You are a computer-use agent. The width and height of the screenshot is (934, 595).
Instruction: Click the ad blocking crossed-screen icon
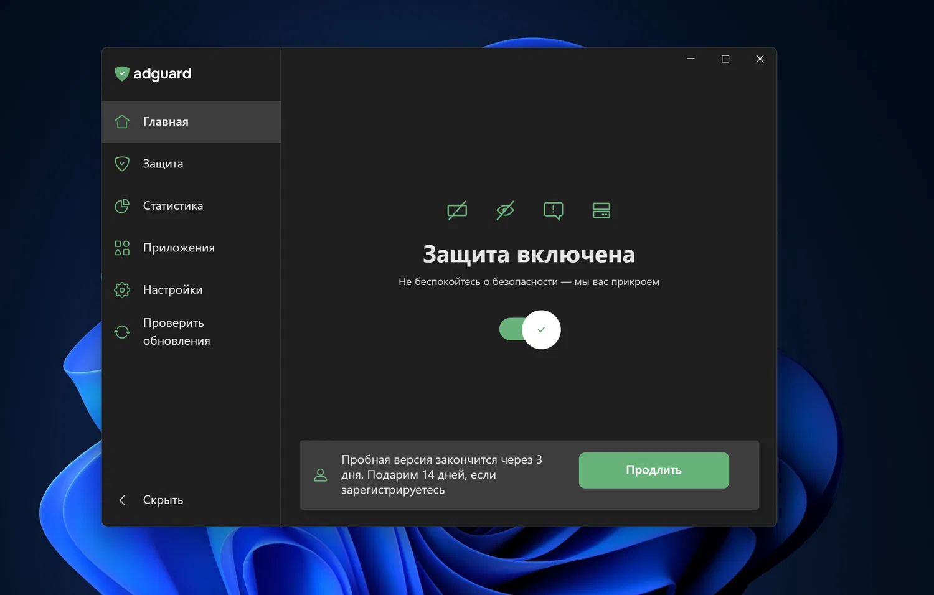(457, 210)
